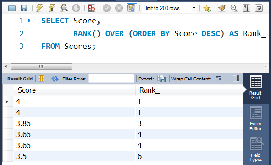This screenshot has width=271, height=165.
Task: Switch to the Field Types side tab
Action: coord(256,149)
